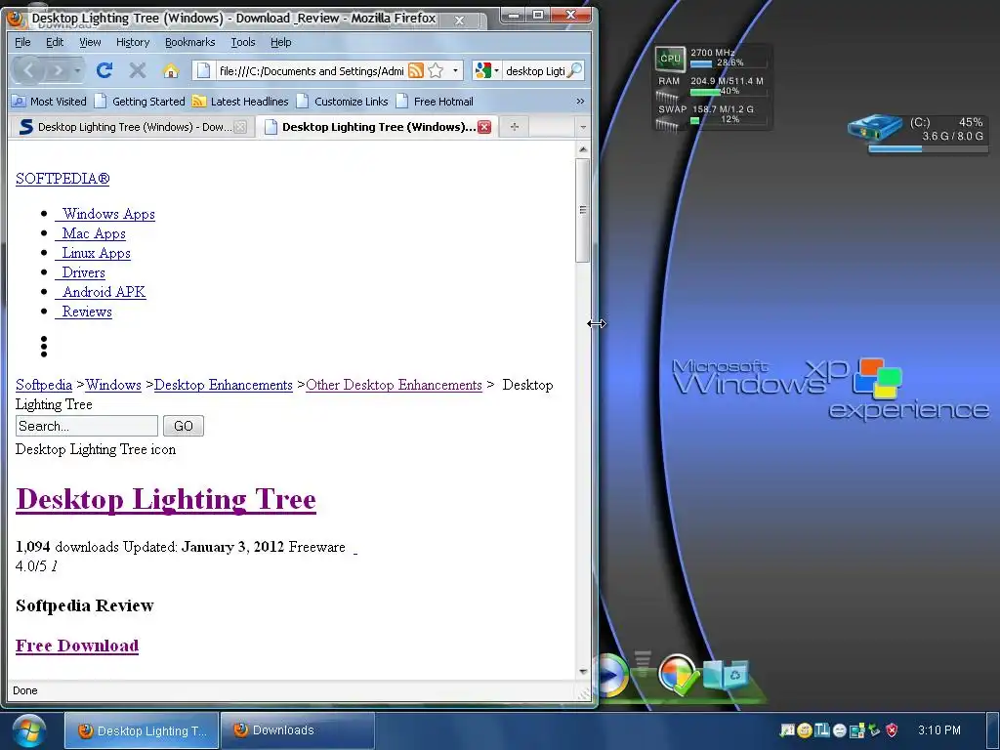Click the yellow smiley tray icon
The width and height of the screenshot is (1000, 750).
(804, 730)
